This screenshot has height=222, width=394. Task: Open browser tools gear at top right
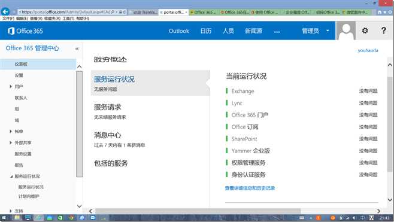pyautogui.click(x=390, y=12)
